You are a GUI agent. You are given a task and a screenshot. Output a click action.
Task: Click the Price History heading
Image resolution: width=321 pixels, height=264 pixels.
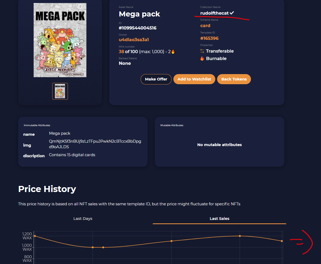47,189
